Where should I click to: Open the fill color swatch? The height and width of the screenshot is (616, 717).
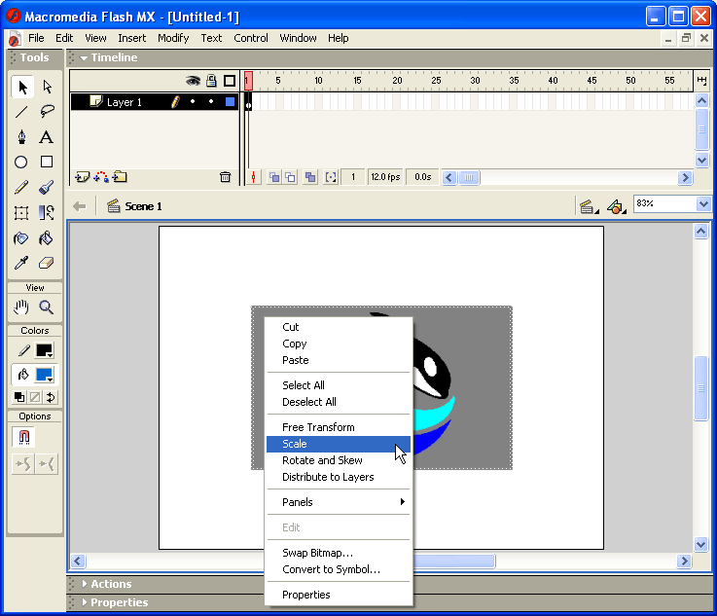pyautogui.click(x=45, y=376)
